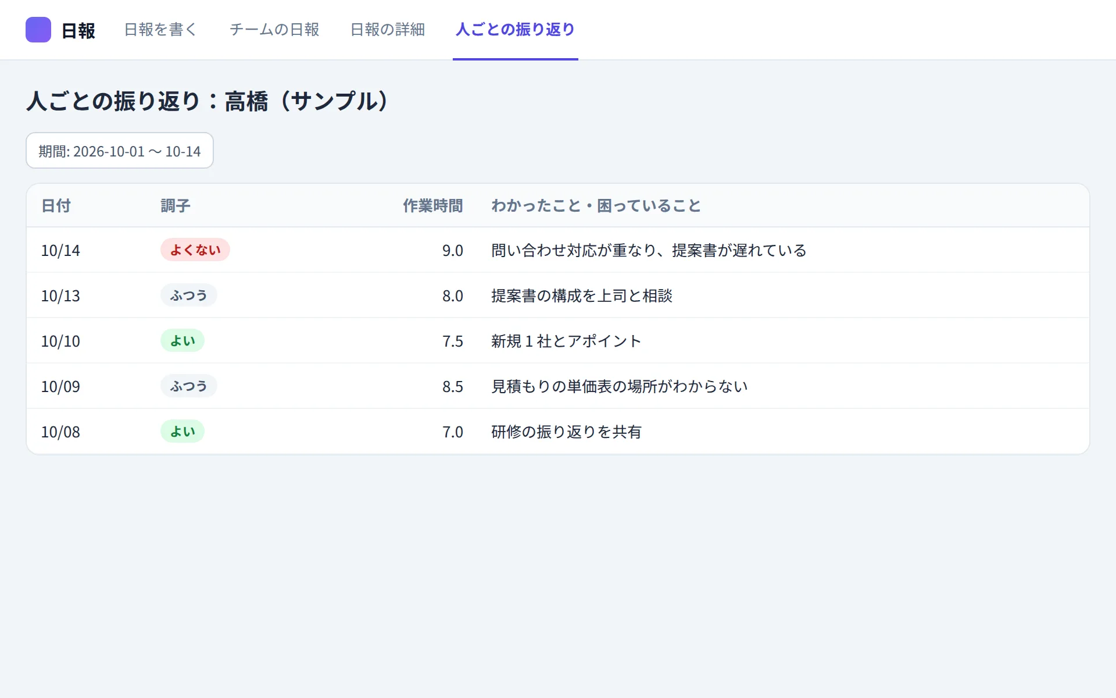Click the 期間: 2026-10-01 〜 10-14 period selector
Image resolution: width=1116 pixels, height=698 pixels.
[x=120, y=151]
